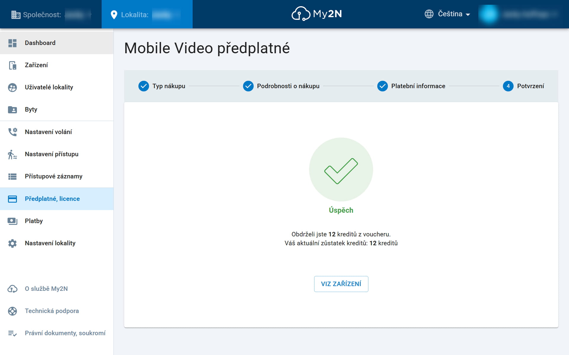
Task: Click the My2N cloud logo
Action: [317, 14]
